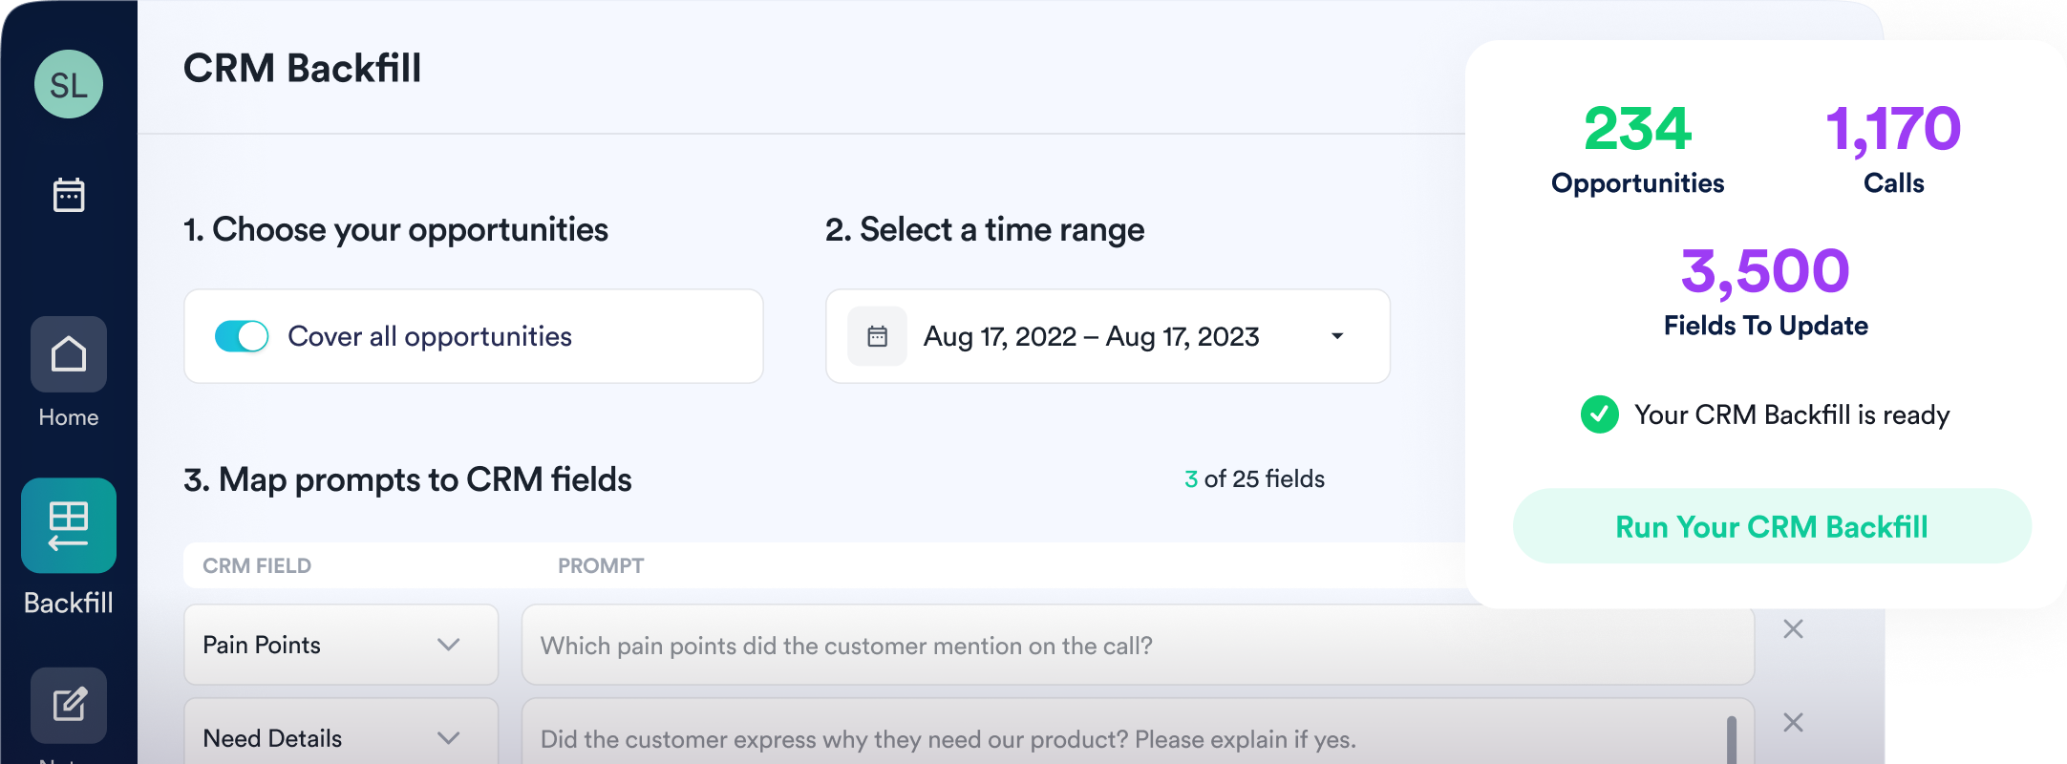Image resolution: width=2067 pixels, height=764 pixels.
Task: Dismiss the Pain Points row with the X icon
Action: 1793,629
